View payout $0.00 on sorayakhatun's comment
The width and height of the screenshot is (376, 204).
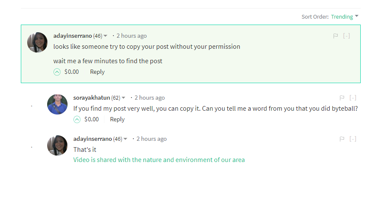click(91, 120)
